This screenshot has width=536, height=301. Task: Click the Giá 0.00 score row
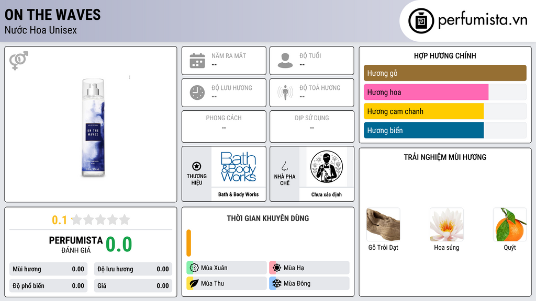click(133, 286)
